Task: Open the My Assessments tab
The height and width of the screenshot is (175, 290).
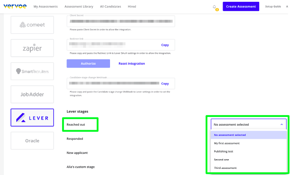Action: point(45,7)
